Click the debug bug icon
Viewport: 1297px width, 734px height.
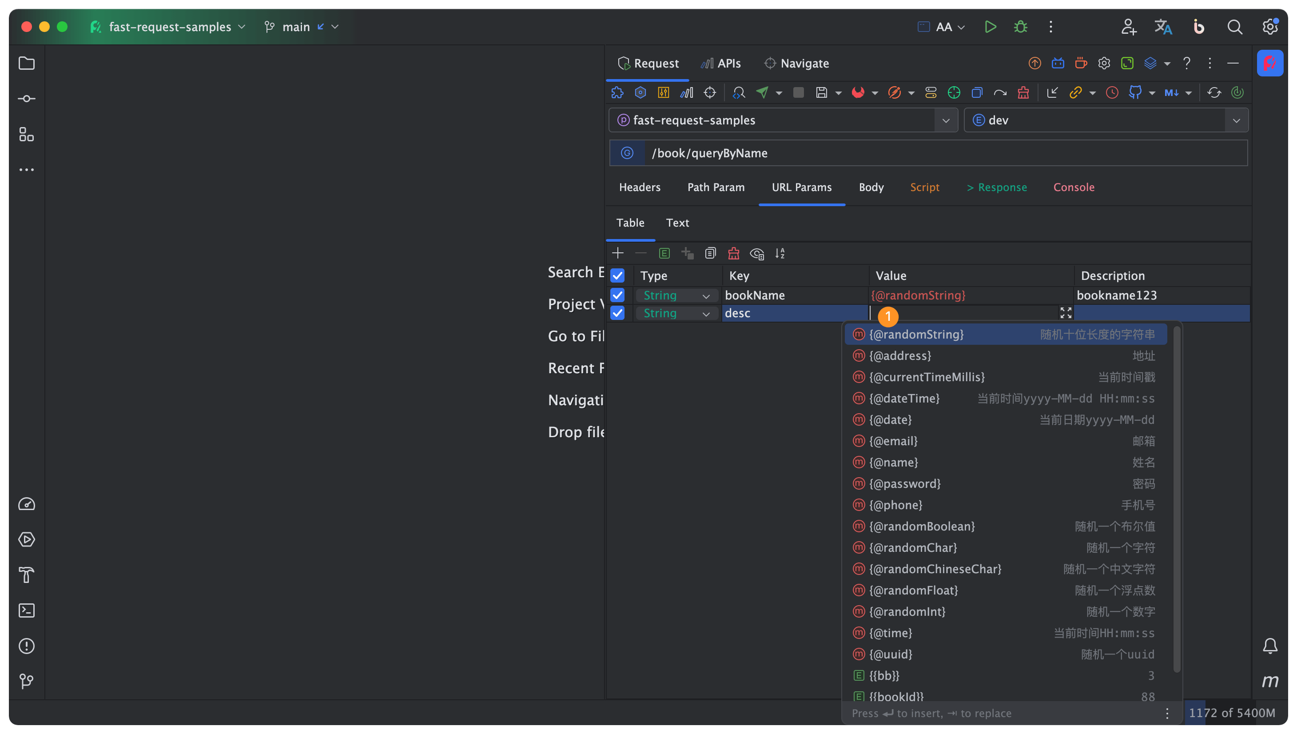point(1020,27)
